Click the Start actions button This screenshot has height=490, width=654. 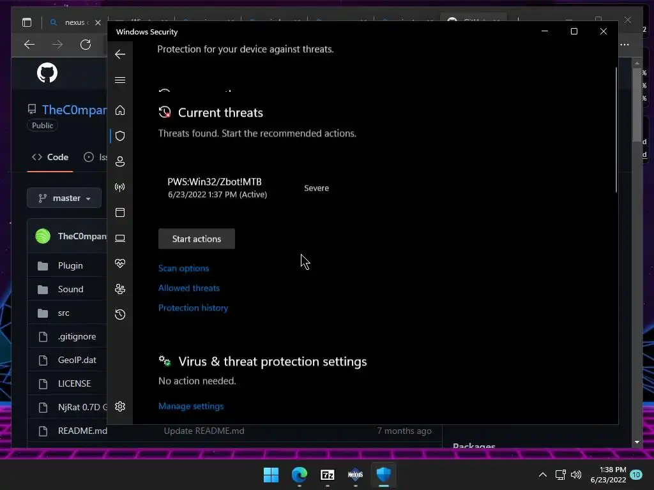197,239
